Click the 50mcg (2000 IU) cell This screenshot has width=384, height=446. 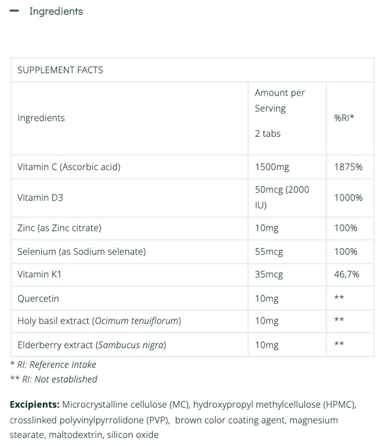[282, 197]
